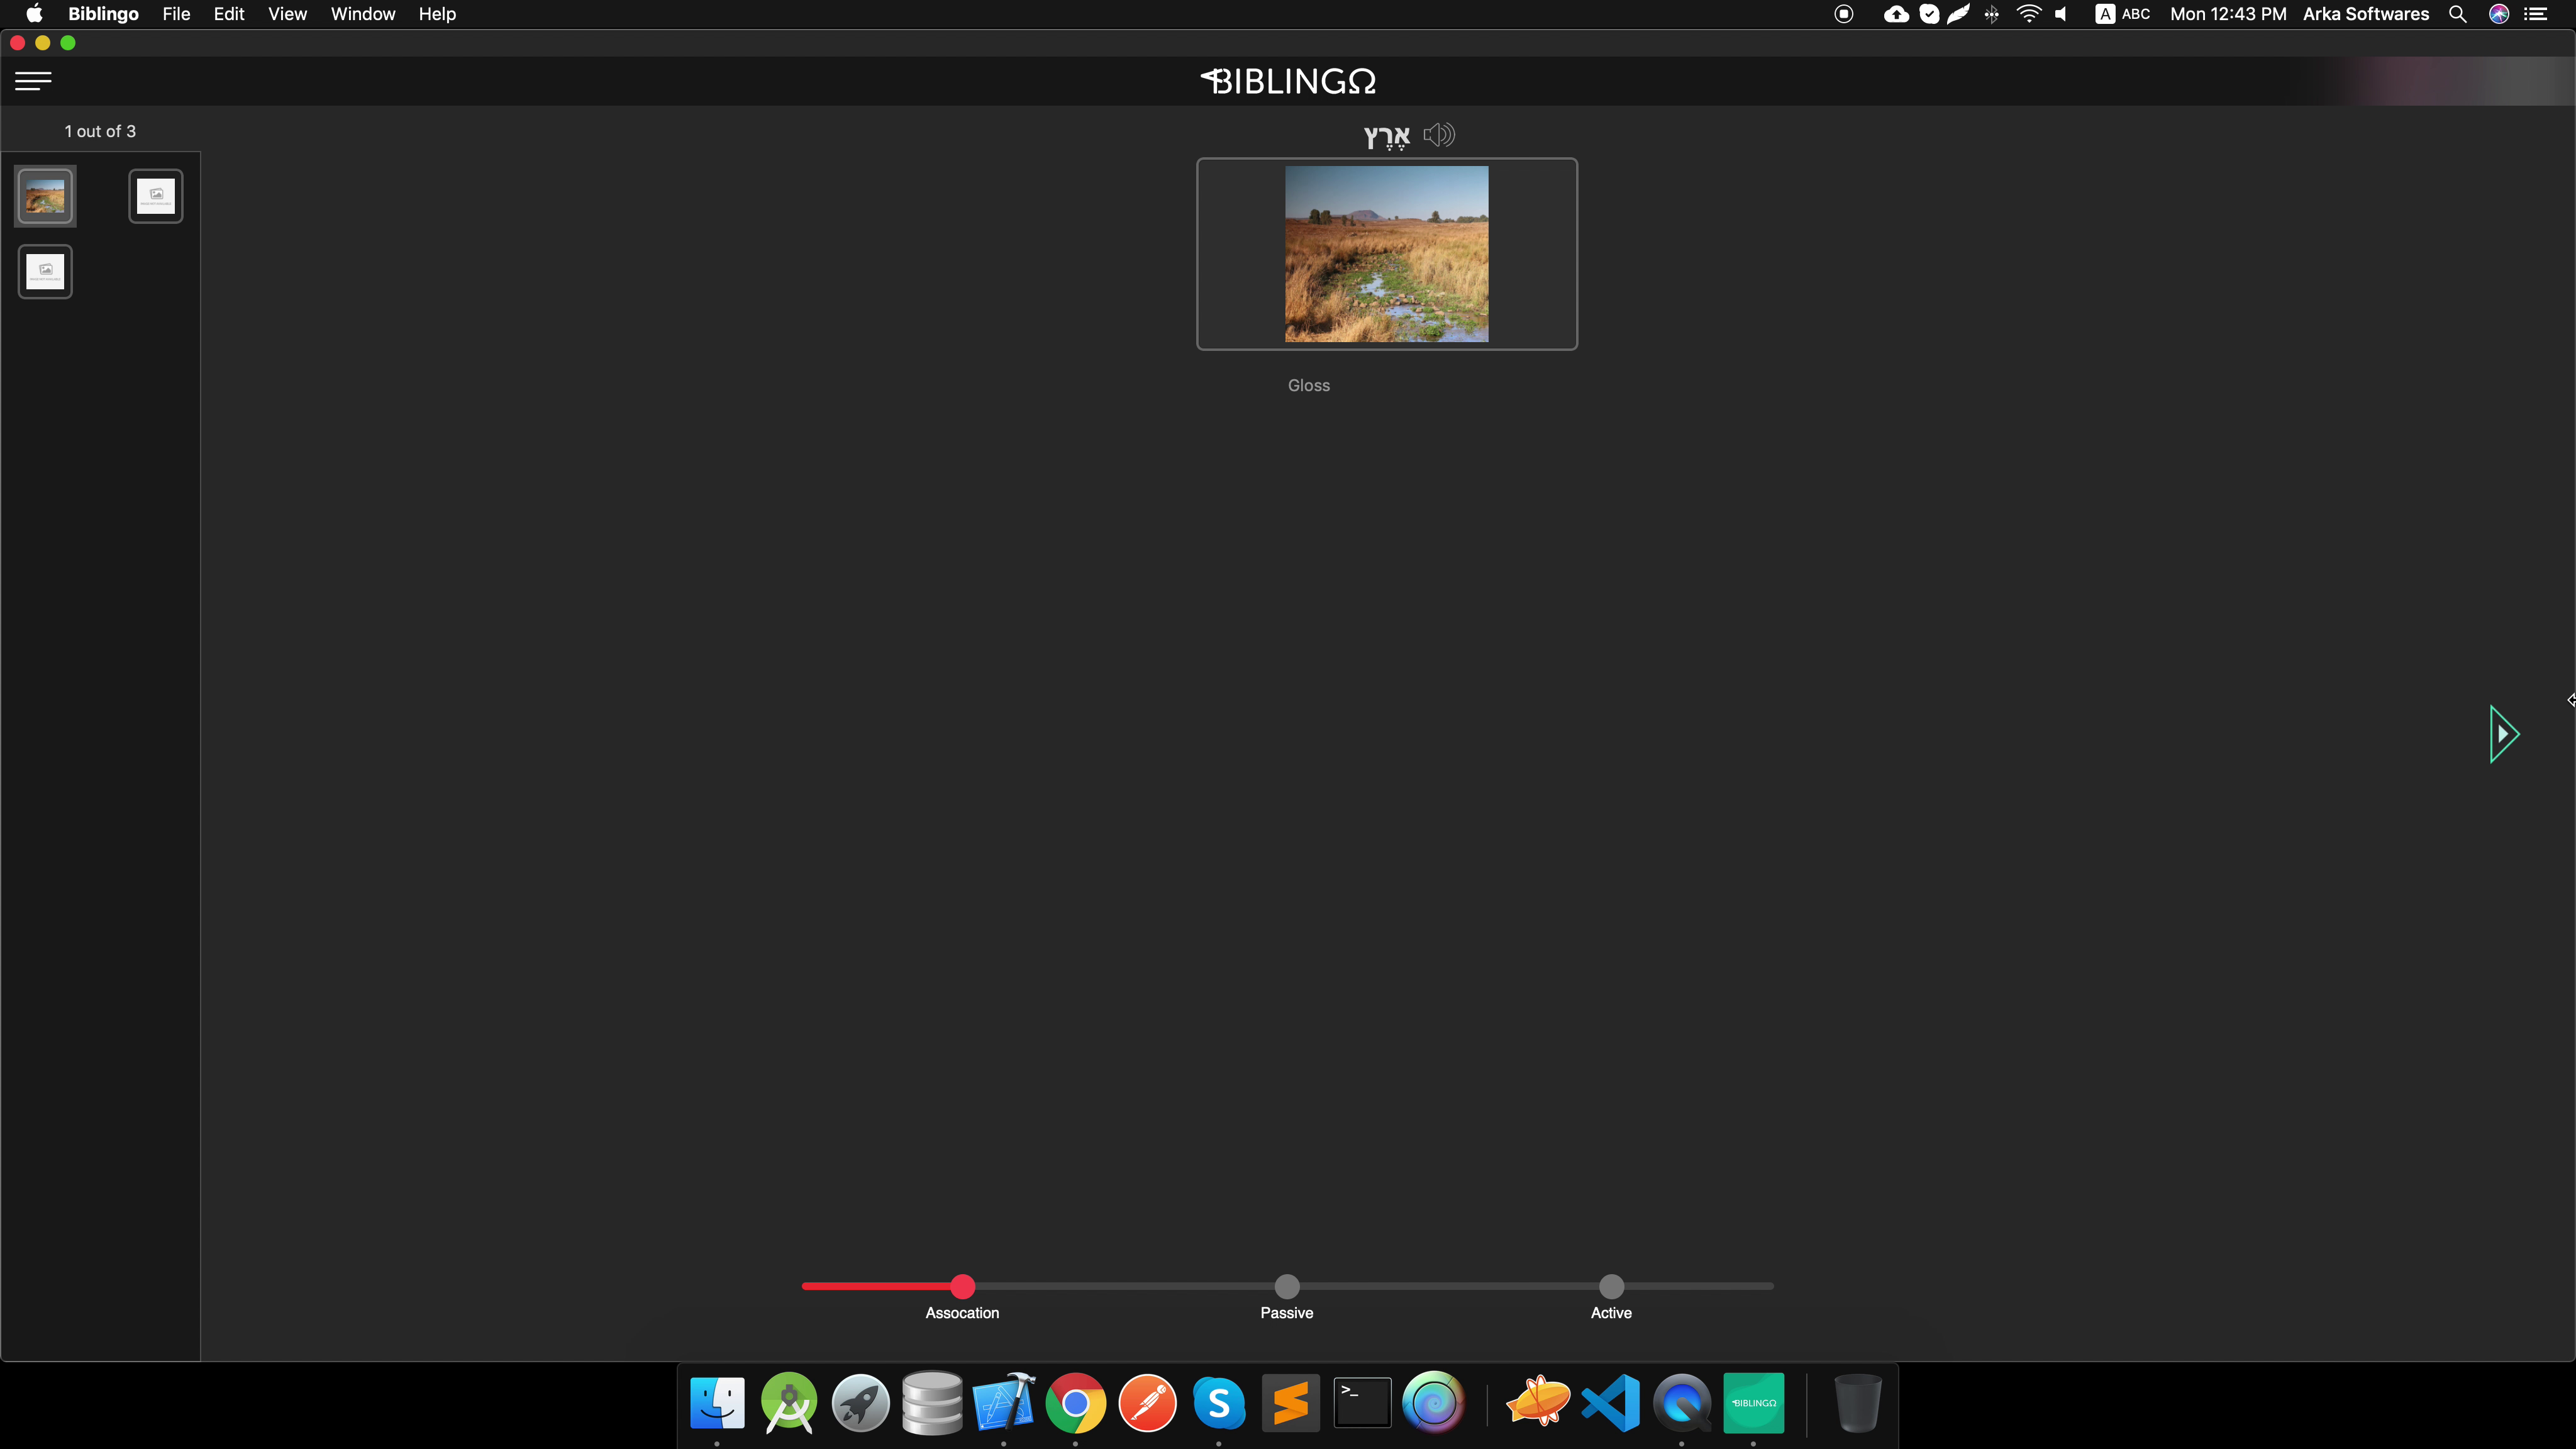This screenshot has width=2576, height=1449.
Task: Launch Google Chrome from dock
Action: (x=1075, y=1403)
